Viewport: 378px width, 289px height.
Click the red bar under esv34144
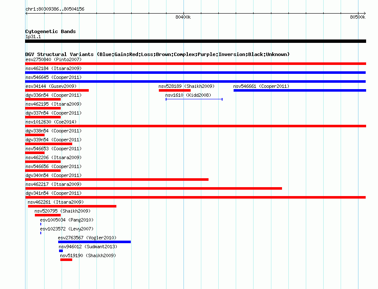pyautogui.click(x=57, y=90)
